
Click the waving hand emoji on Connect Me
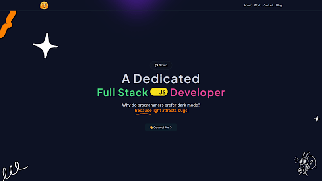[x=151, y=128]
